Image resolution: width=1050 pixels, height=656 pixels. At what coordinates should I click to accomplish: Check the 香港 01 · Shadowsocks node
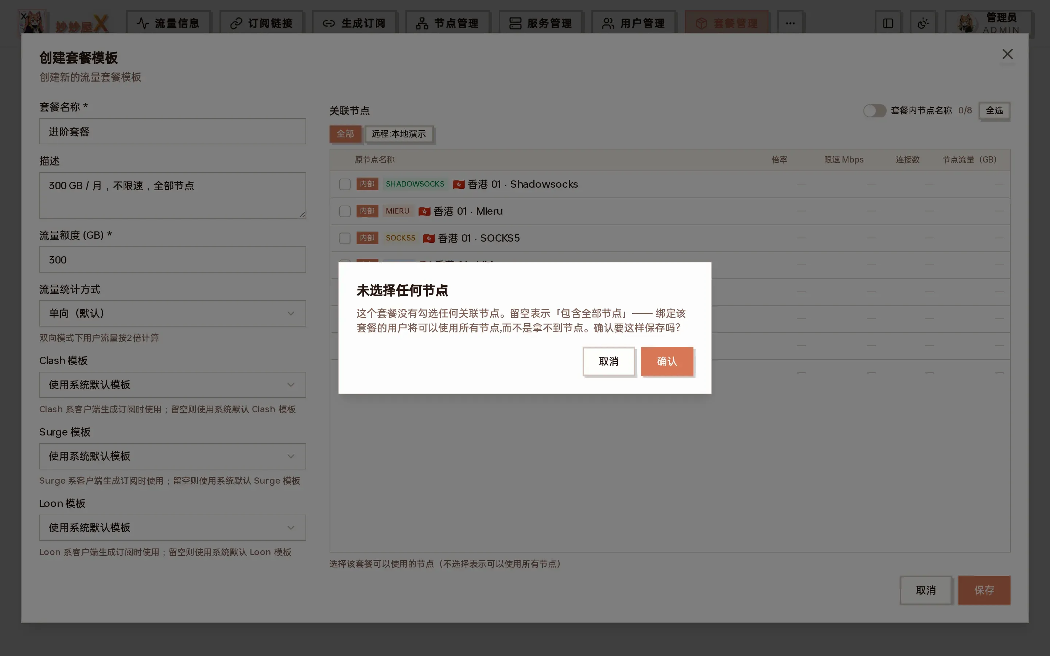point(345,184)
